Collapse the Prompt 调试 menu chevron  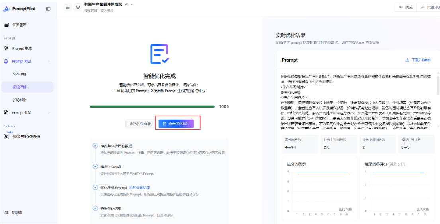pos(49,61)
